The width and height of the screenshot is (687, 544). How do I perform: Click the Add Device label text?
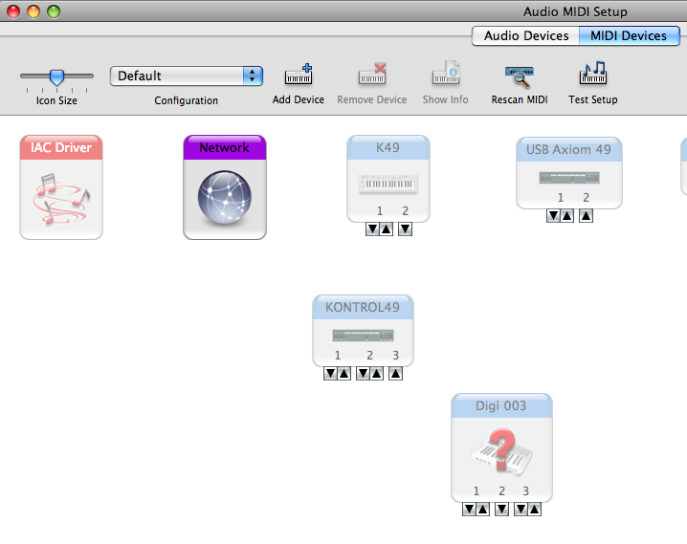click(x=299, y=99)
